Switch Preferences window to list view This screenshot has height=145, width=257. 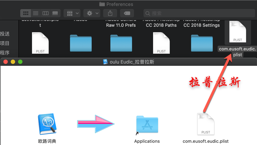click(x=36, y=13)
